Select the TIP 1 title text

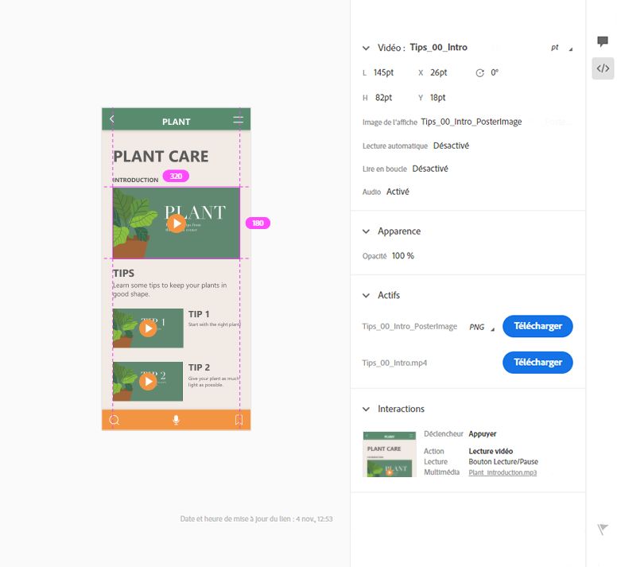pos(199,314)
